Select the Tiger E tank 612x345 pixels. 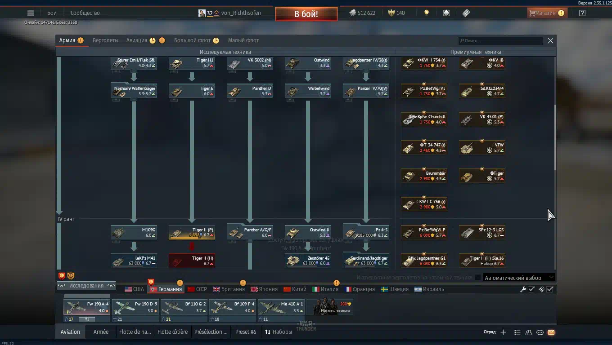pyautogui.click(x=192, y=91)
